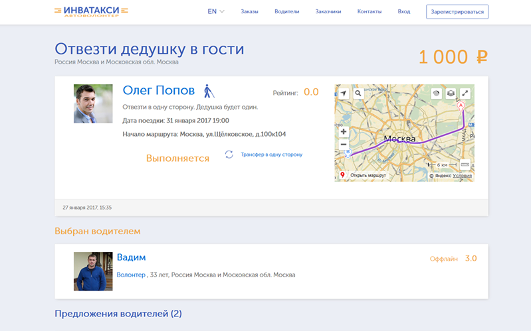531x331 pixels.
Task: Toggle the map traffic button
Action: point(436,94)
